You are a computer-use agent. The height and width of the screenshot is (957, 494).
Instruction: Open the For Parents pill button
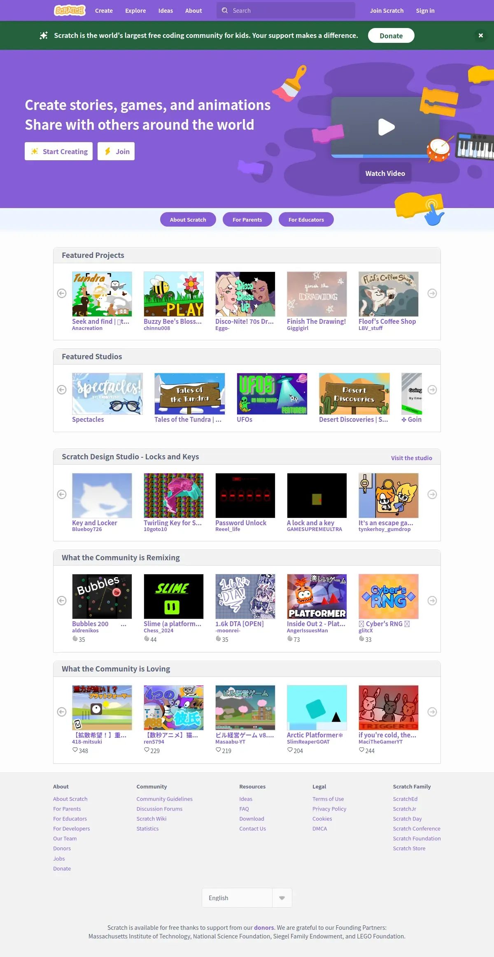click(247, 220)
